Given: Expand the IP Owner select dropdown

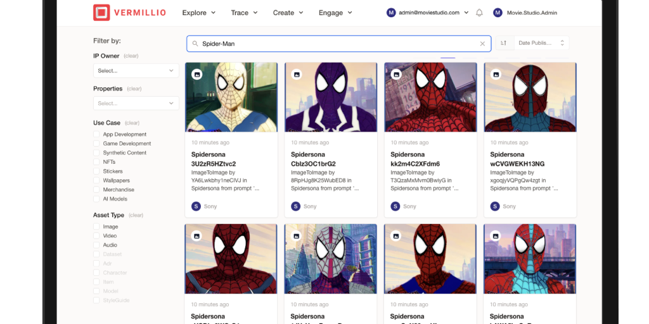Looking at the screenshot, I should (136, 71).
